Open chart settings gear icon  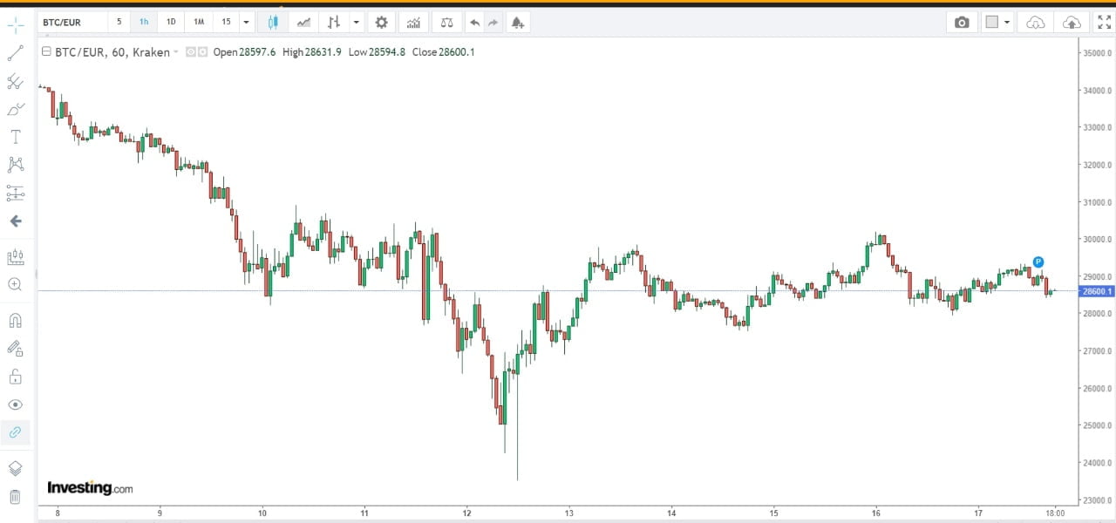click(381, 23)
